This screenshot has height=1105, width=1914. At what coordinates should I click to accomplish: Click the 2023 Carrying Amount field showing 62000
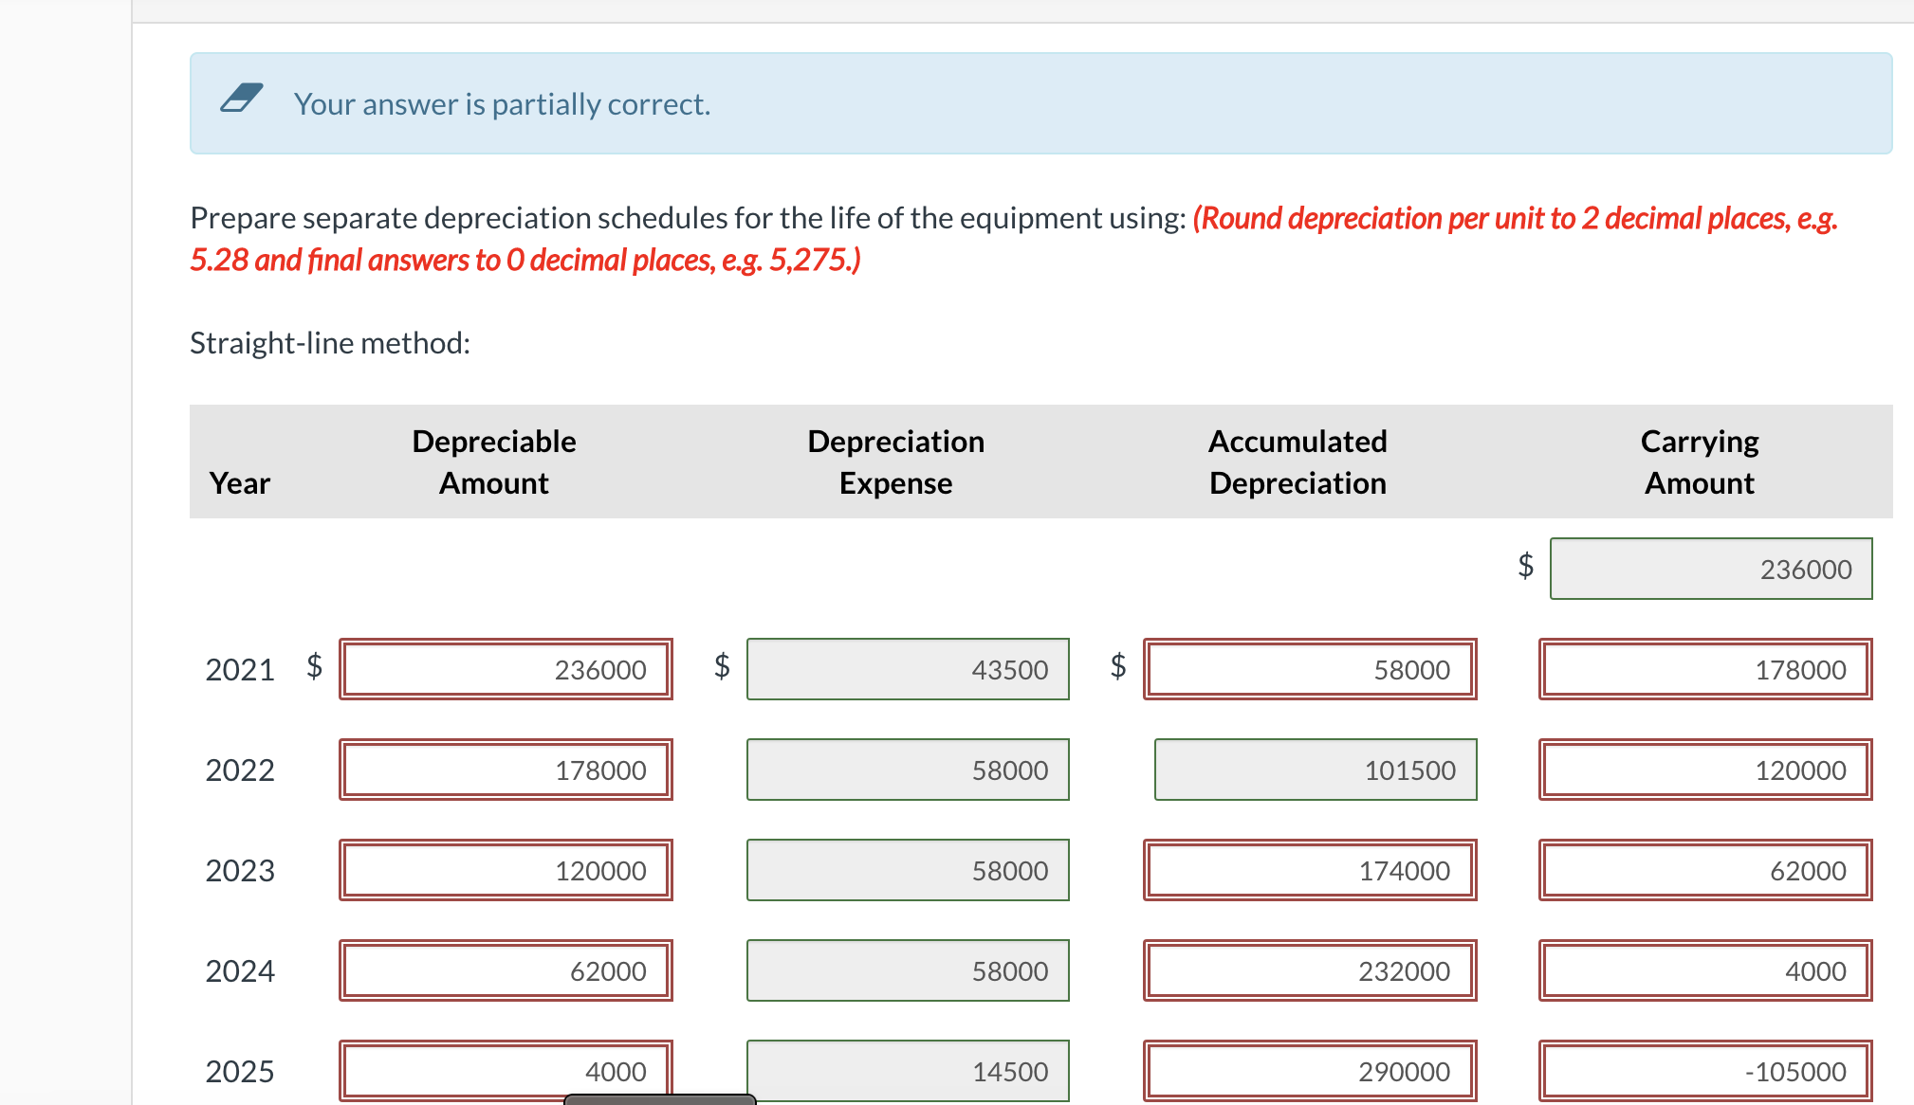pyautogui.click(x=1705, y=870)
